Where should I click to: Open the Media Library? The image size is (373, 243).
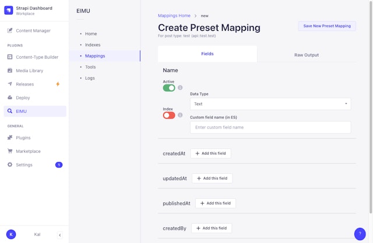(29, 70)
